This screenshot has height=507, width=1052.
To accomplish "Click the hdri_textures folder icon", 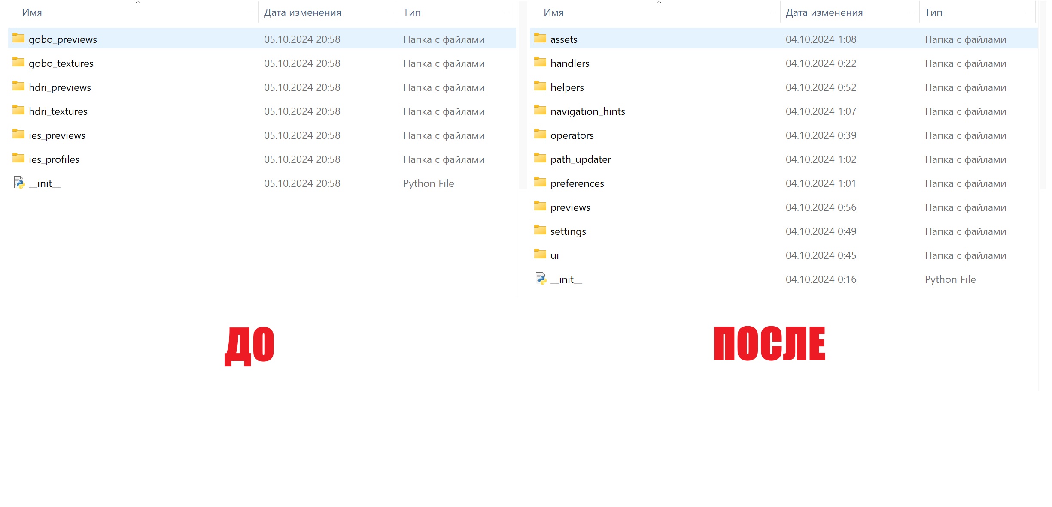I will coord(18,111).
